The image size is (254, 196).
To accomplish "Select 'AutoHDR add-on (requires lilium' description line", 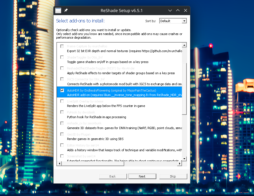I will tap(124, 95).
